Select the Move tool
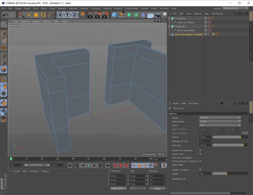Viewport: 253px width, 195px height. pyautogui.click(x=29, y=15)
